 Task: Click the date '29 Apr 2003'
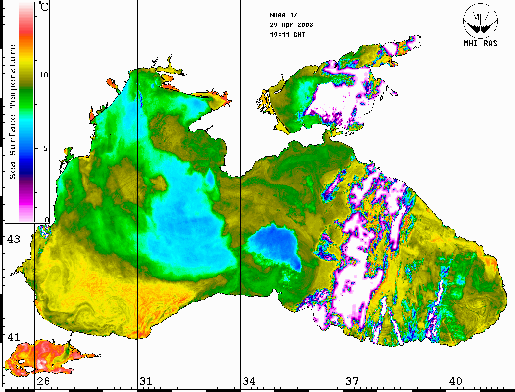coord(292,25)
